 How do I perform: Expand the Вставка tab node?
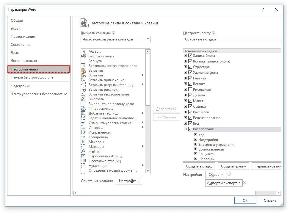pyautogui.click(x=185, y=84)
